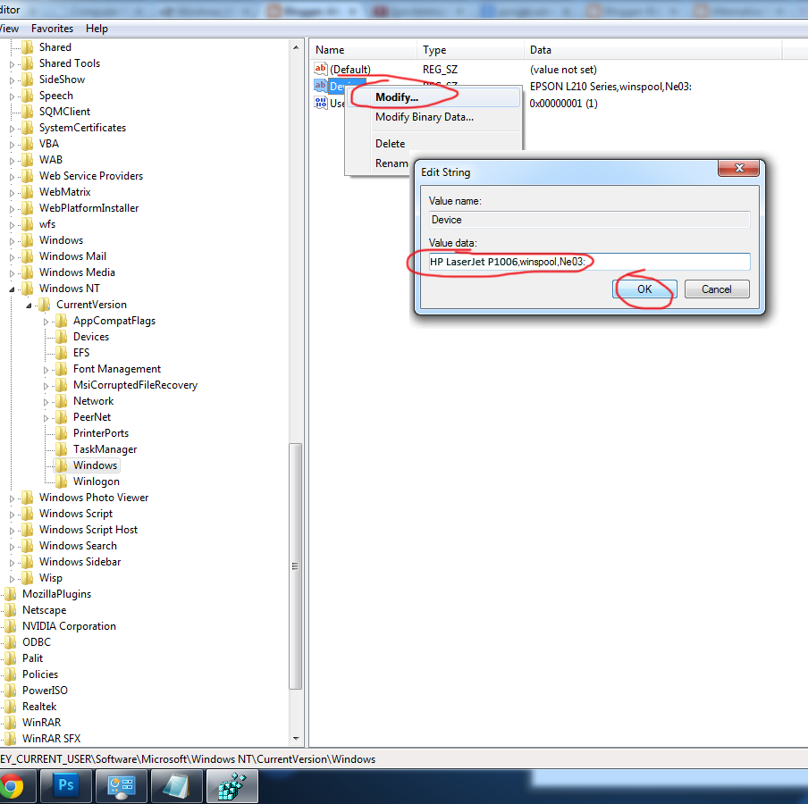Click Cancel in Edit String dialog
Screen dimensions: 808x804
click(716, 289)
